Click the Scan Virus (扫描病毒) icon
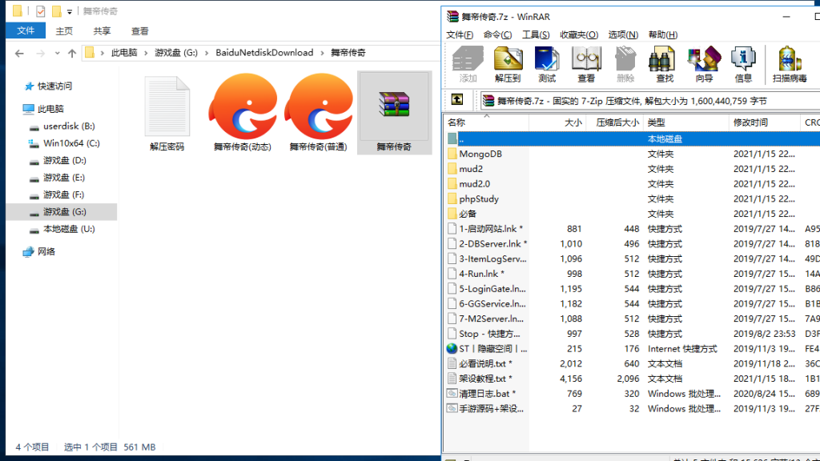The height and width of the screenshot is (461, 820). [x=789, y=64]
